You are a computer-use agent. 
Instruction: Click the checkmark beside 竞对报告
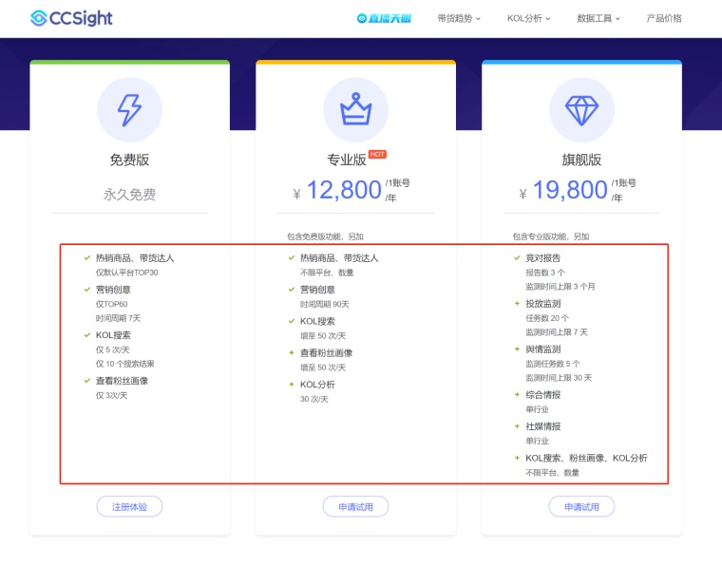point(517,258)
